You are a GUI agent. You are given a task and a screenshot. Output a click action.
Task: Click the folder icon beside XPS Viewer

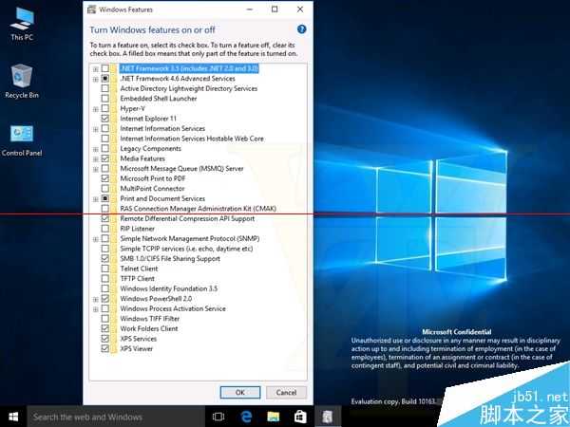pyautogui.click(x=113, y=348)
